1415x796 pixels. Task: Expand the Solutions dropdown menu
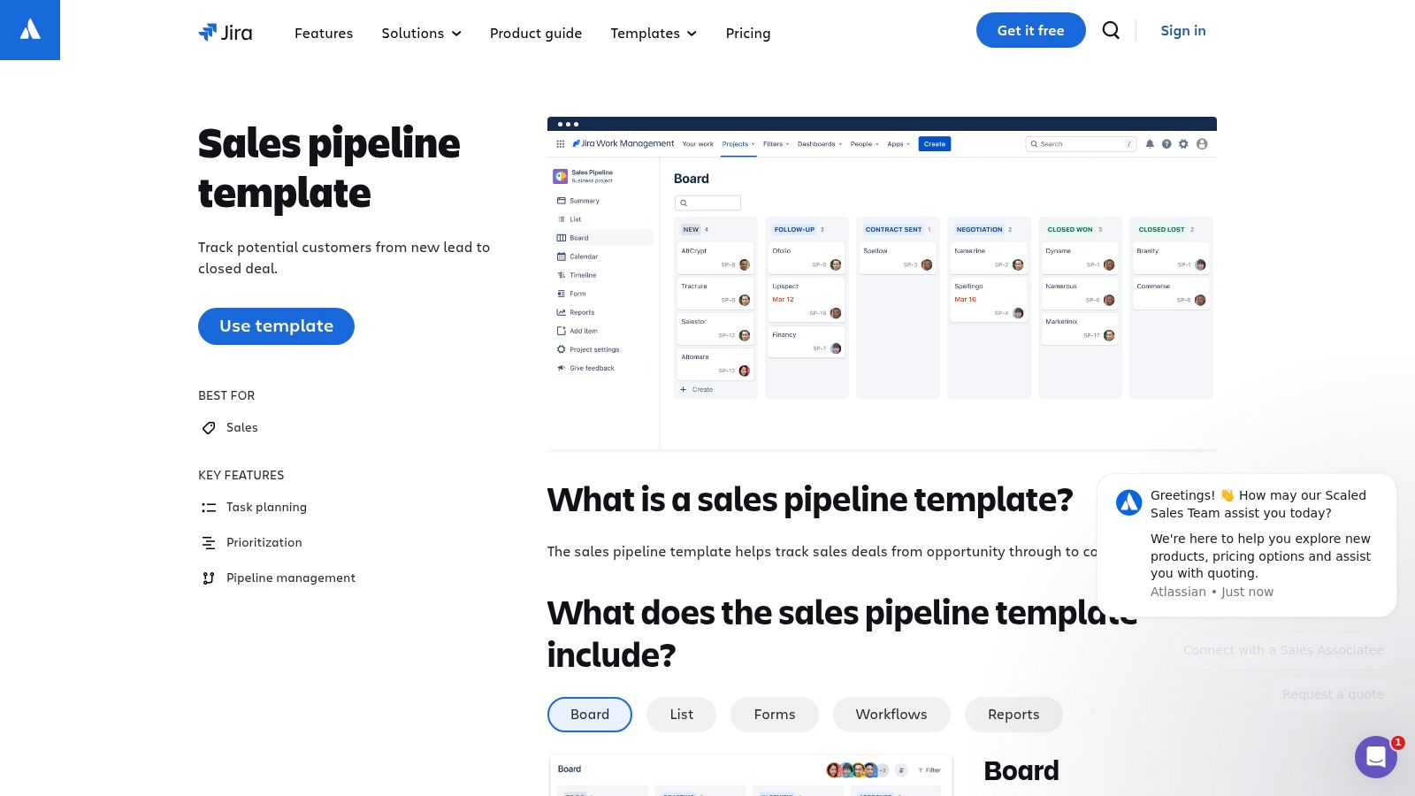(421, 33)
